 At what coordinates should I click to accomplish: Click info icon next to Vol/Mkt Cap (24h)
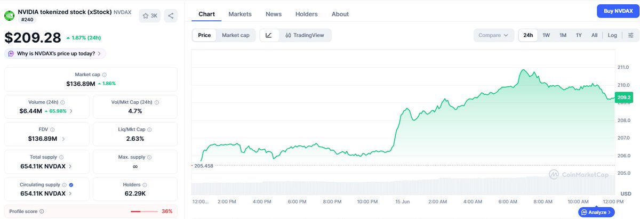click(158, 102)
